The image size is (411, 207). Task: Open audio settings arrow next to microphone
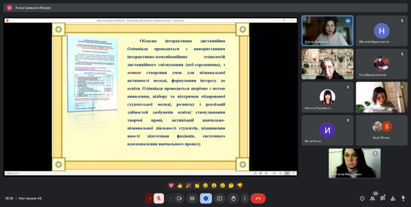(150, 198)
